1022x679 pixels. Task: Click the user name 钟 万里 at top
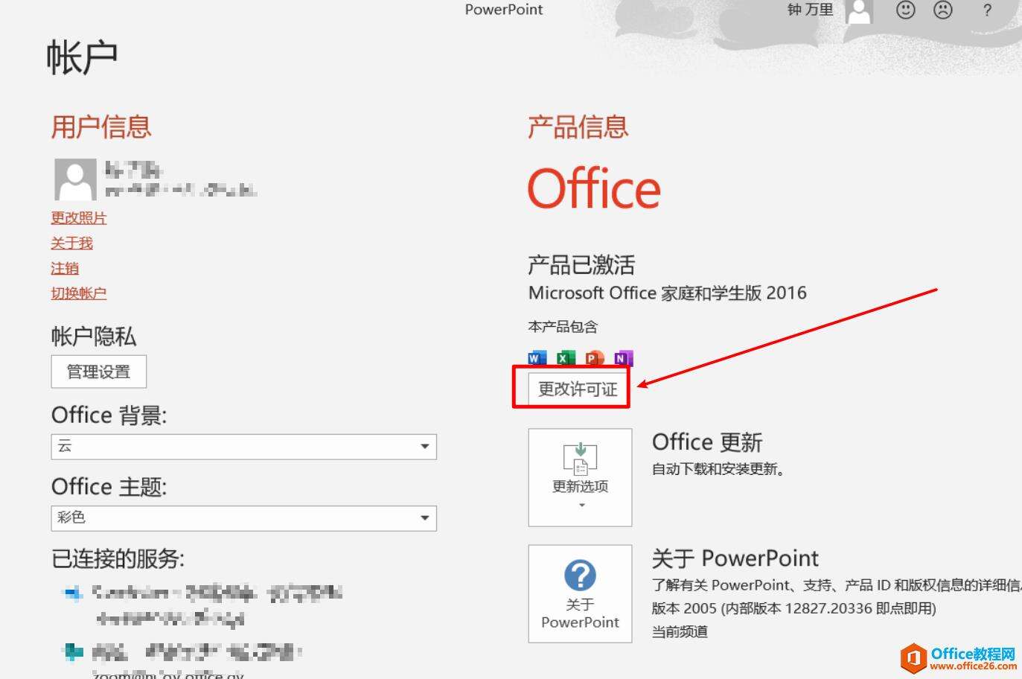coord(810,10)
